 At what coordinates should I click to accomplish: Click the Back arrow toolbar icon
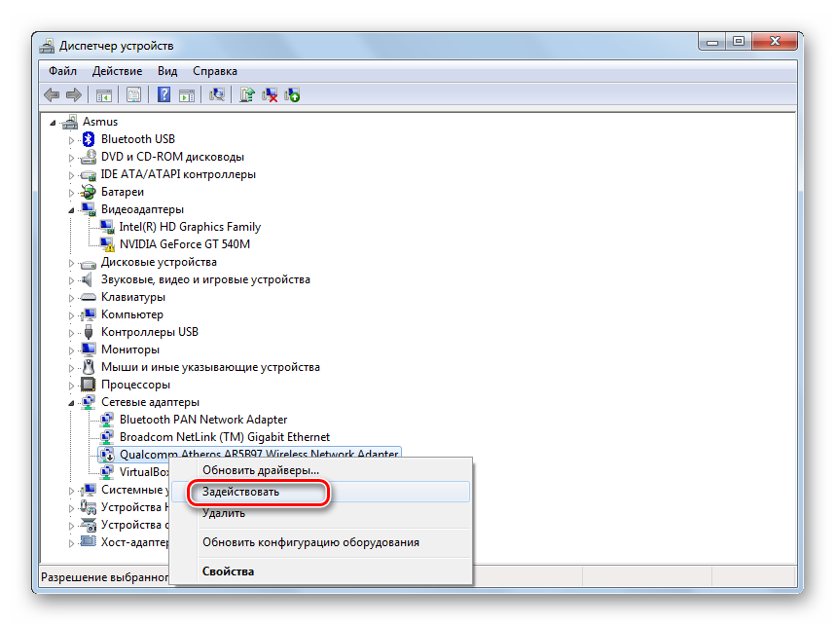[52, 94]
